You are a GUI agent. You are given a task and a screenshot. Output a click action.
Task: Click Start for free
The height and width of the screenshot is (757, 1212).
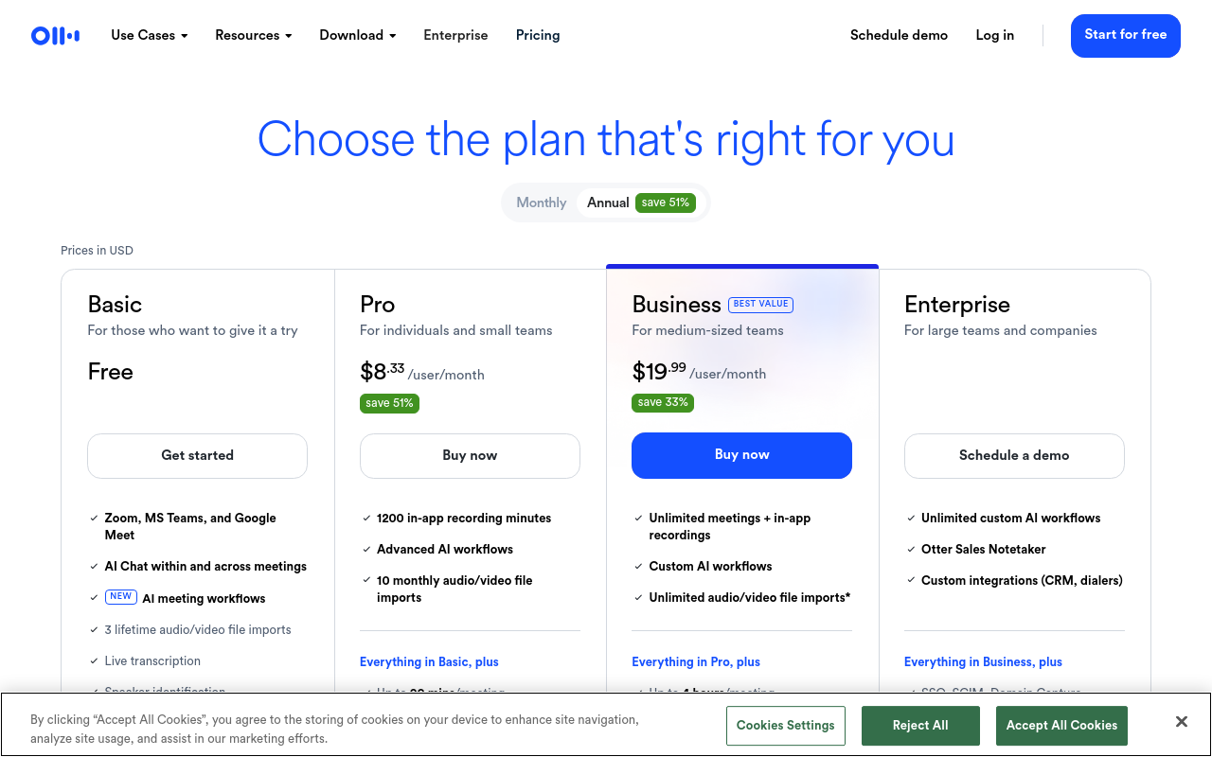[1125, 35]
